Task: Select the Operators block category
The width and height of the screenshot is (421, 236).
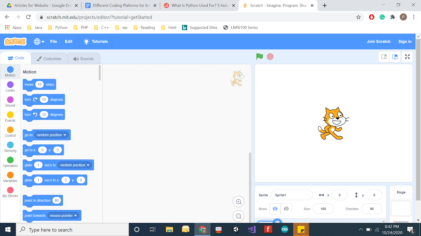Action: click(x=10, y=162)
